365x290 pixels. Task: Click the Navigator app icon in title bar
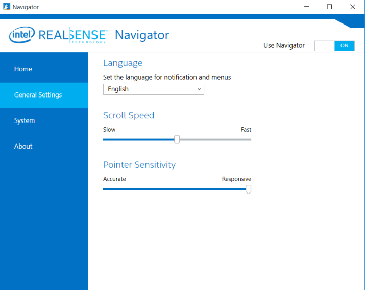tap(6, 7)
